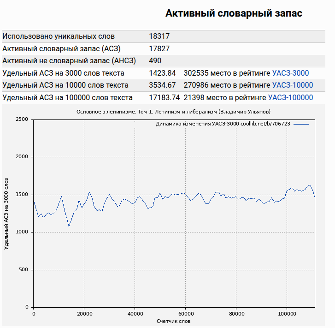335x328 pixels.
Task: Click the row label Активный словарный запас (АСЗ)
Action: click(x=62, y=48)
